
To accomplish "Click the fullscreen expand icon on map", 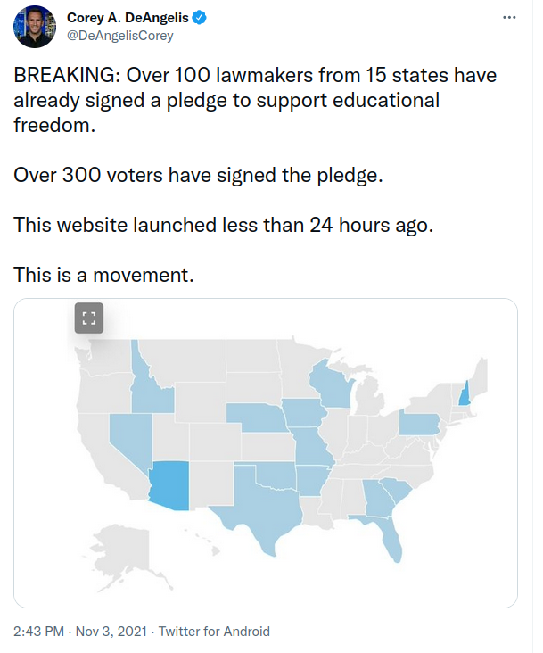I will 89,318.
